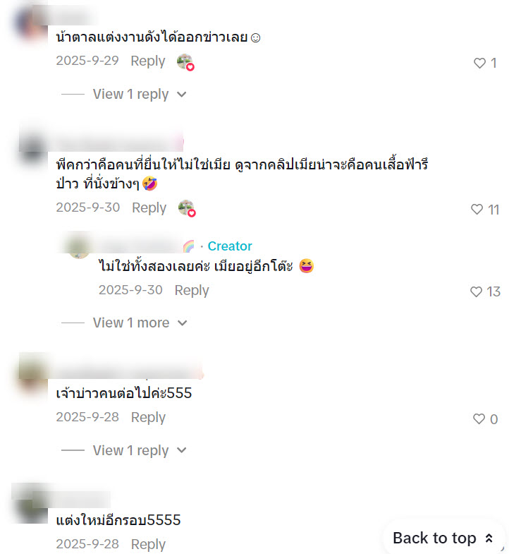The image size is (509, 554).
Task: Open avatar of the แต่งใหม่อีกรอบ commenter
Action: click(x=31, y=505)
